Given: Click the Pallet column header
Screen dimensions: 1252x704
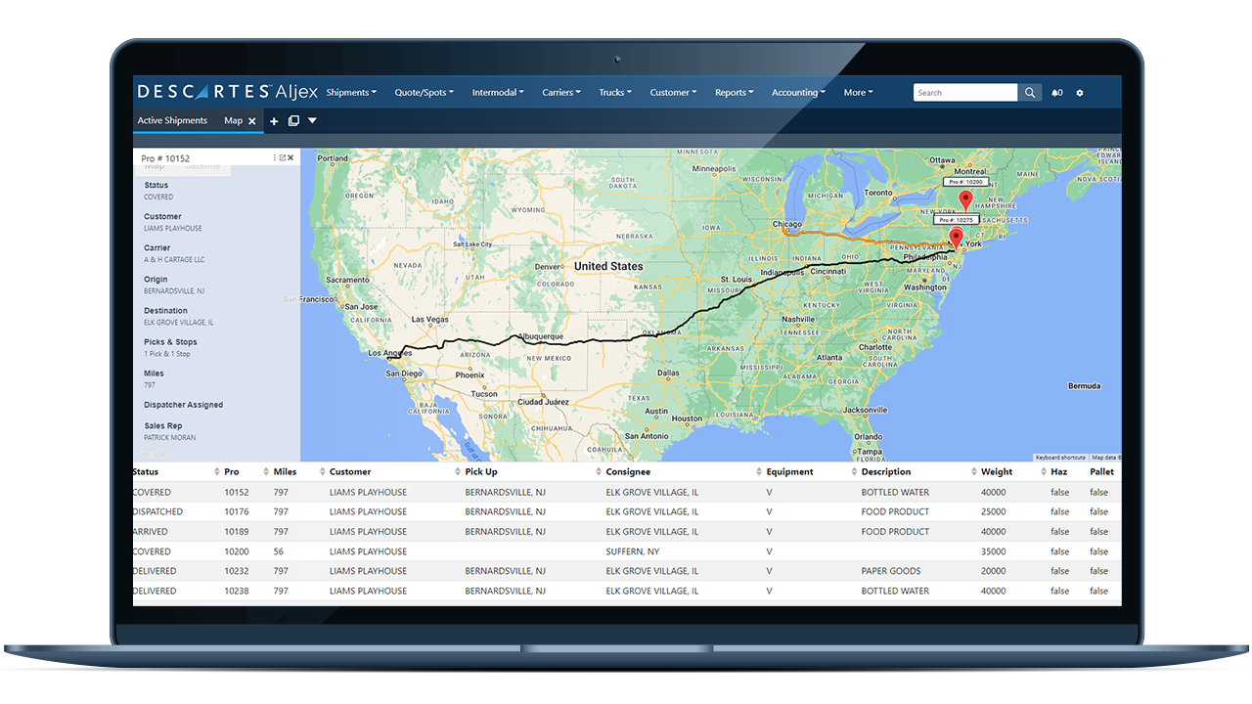Looking at the screenshot, I should 1101,472.
